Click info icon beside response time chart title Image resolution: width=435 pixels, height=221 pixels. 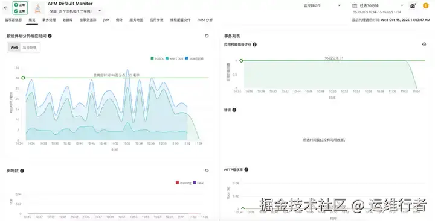[x=50, y=36]
